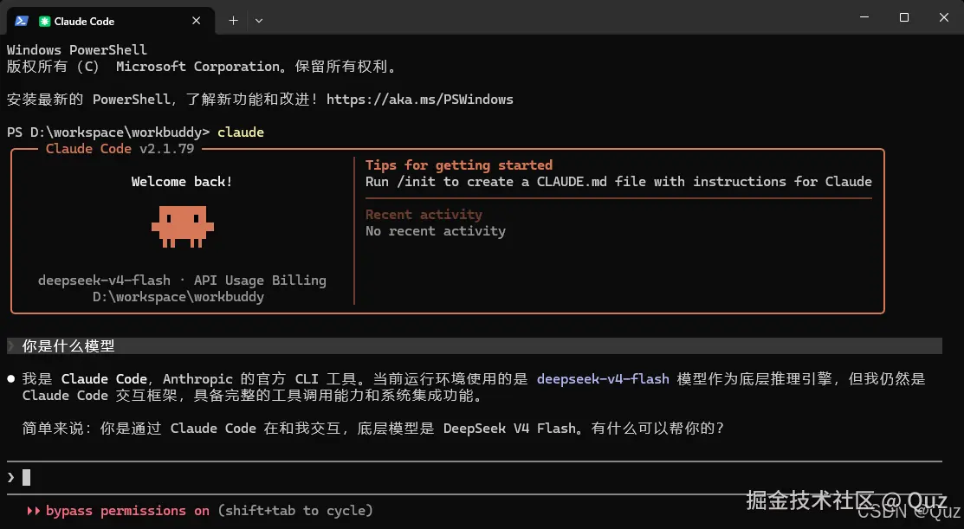Open a new terminal tab with plus
The height and width of the screenshot is (529, 964).
234,21
